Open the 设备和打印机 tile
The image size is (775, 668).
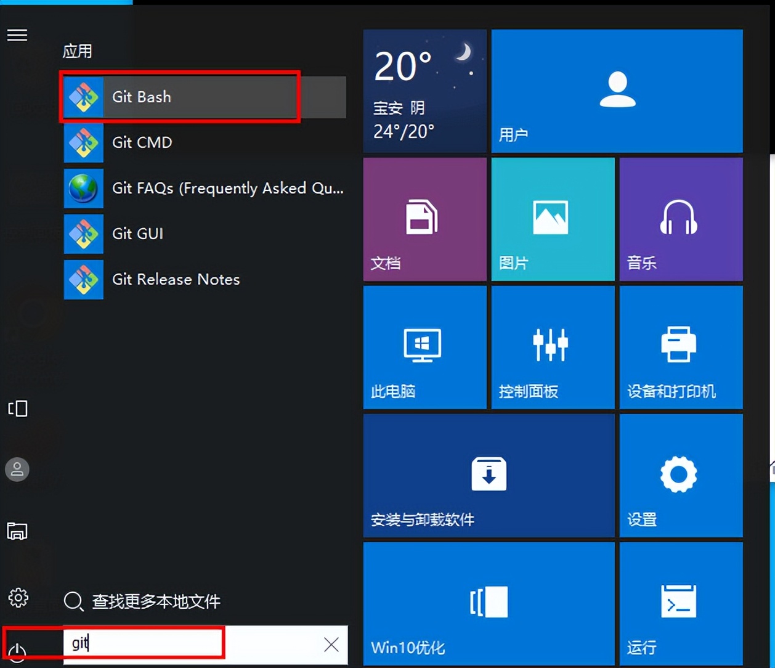(681, 348)
